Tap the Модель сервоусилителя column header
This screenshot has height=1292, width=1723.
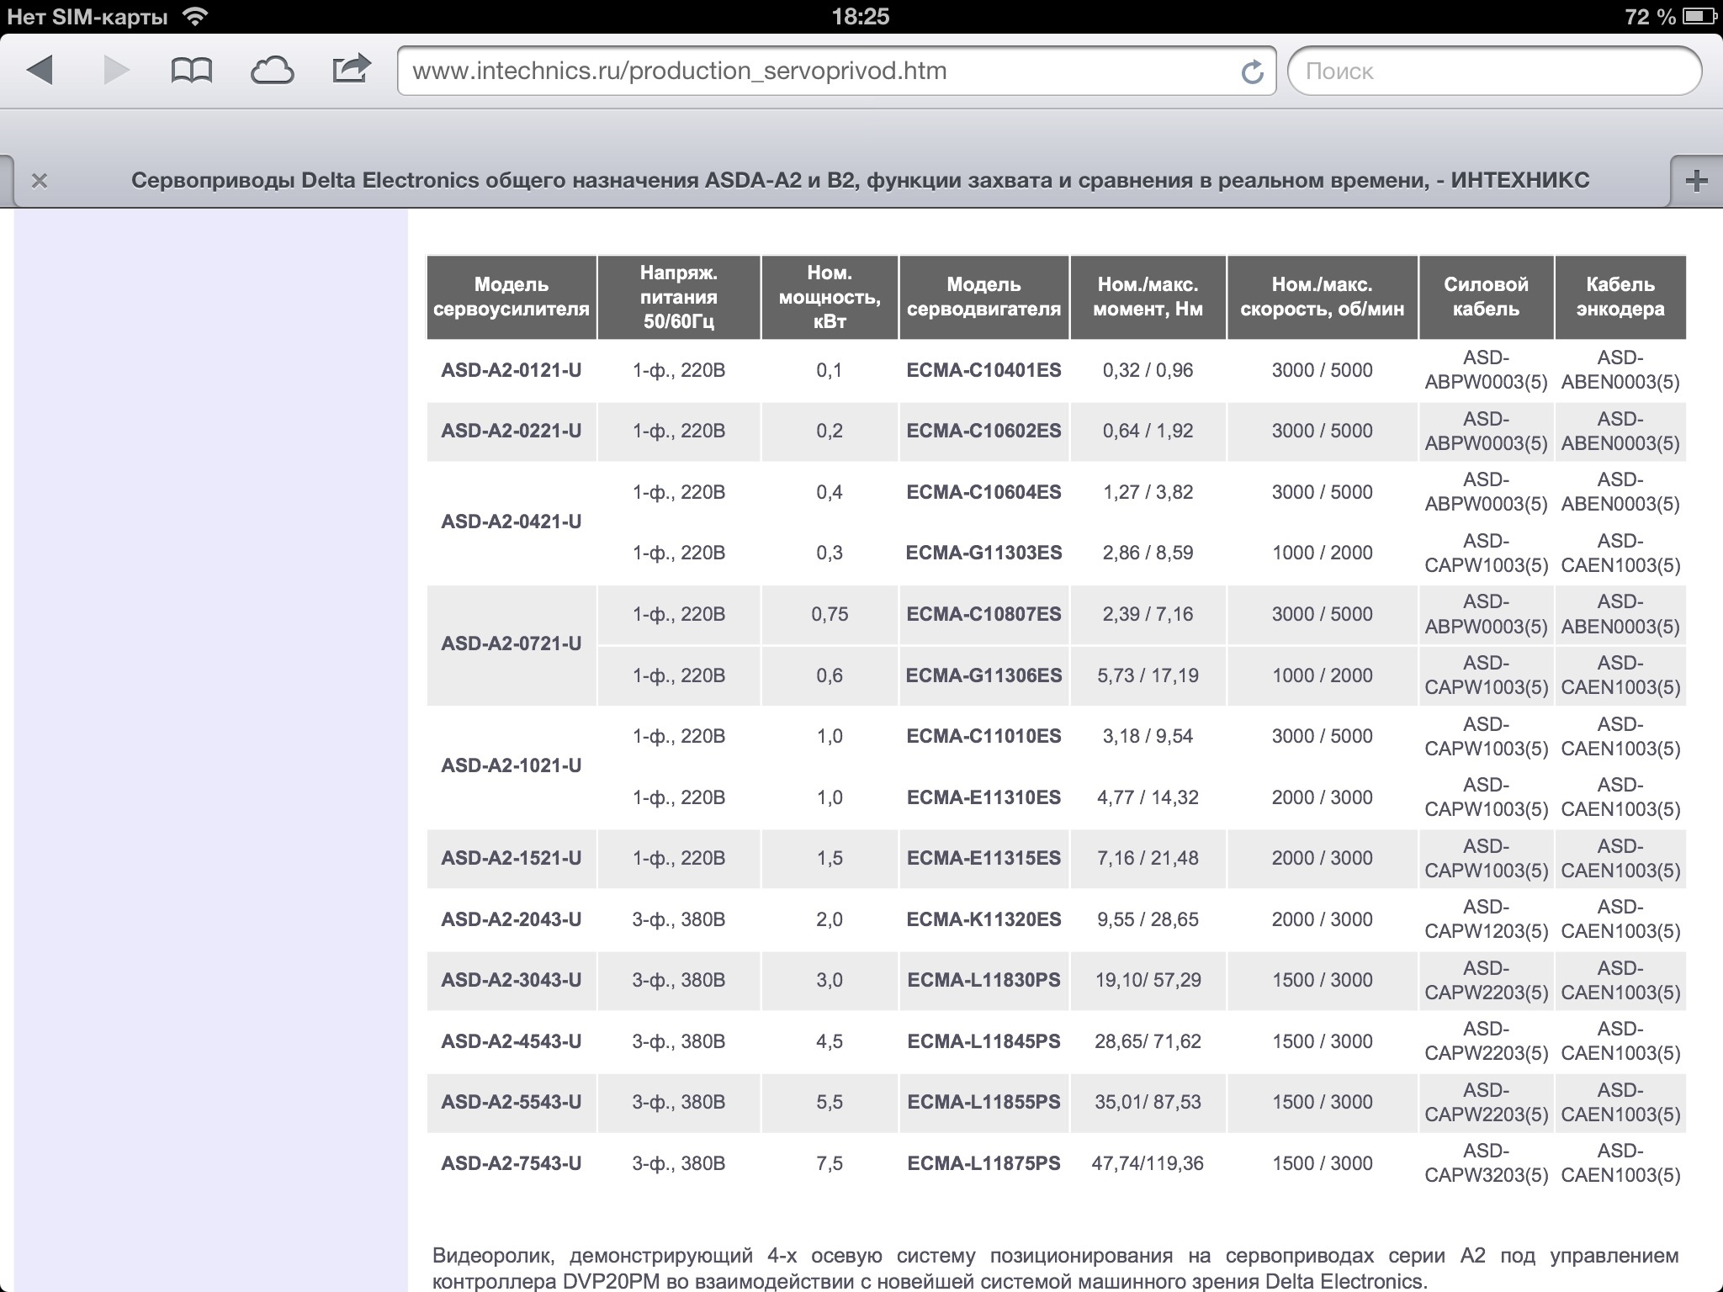pyautogui.click(x=512, y=297)
